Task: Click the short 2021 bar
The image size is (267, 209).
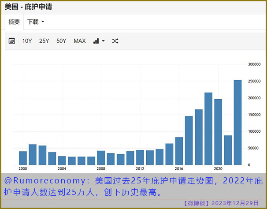Action: pos(228,150)
